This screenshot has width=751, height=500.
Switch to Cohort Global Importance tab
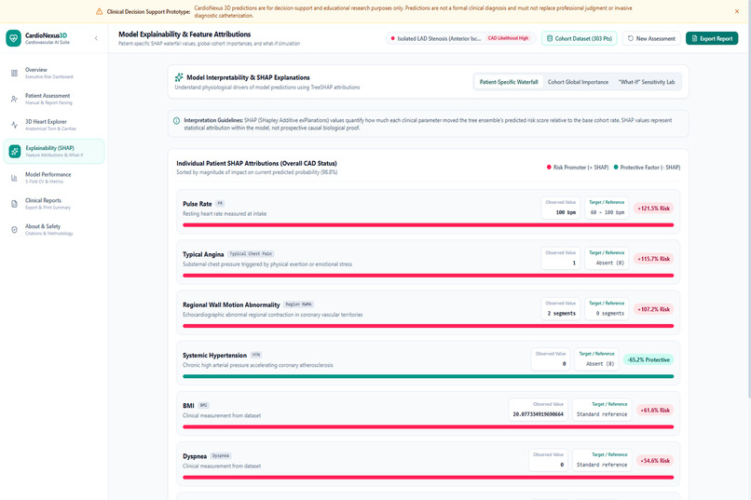tap(578, 82)
